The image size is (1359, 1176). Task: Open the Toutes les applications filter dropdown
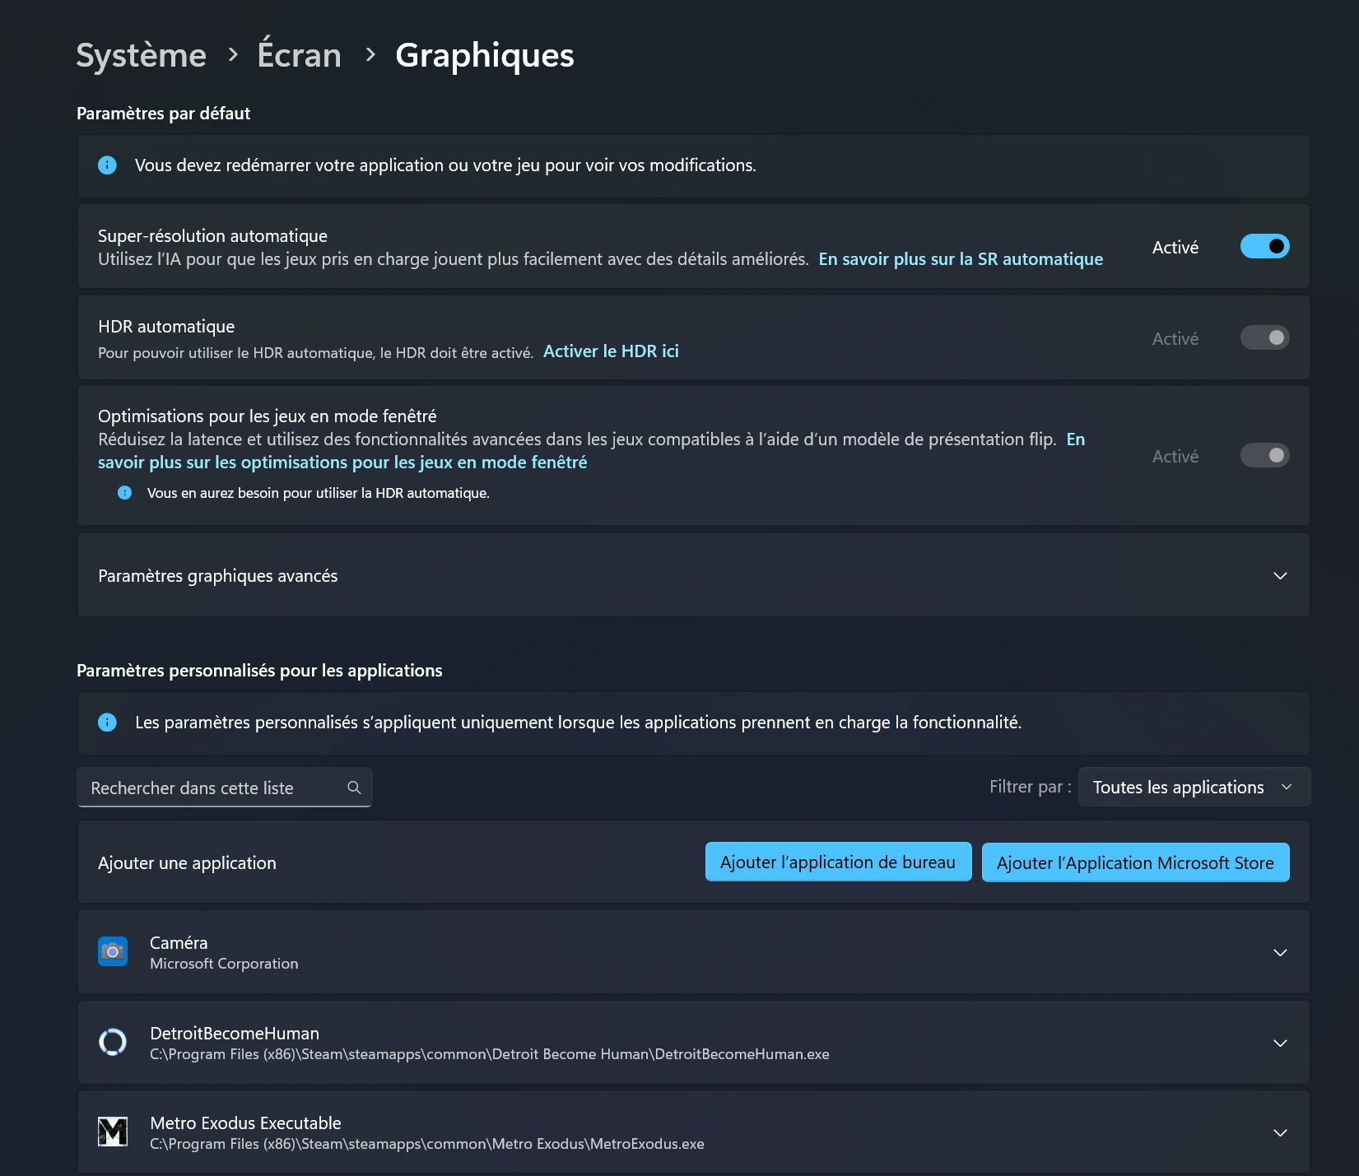point(1194,788)
